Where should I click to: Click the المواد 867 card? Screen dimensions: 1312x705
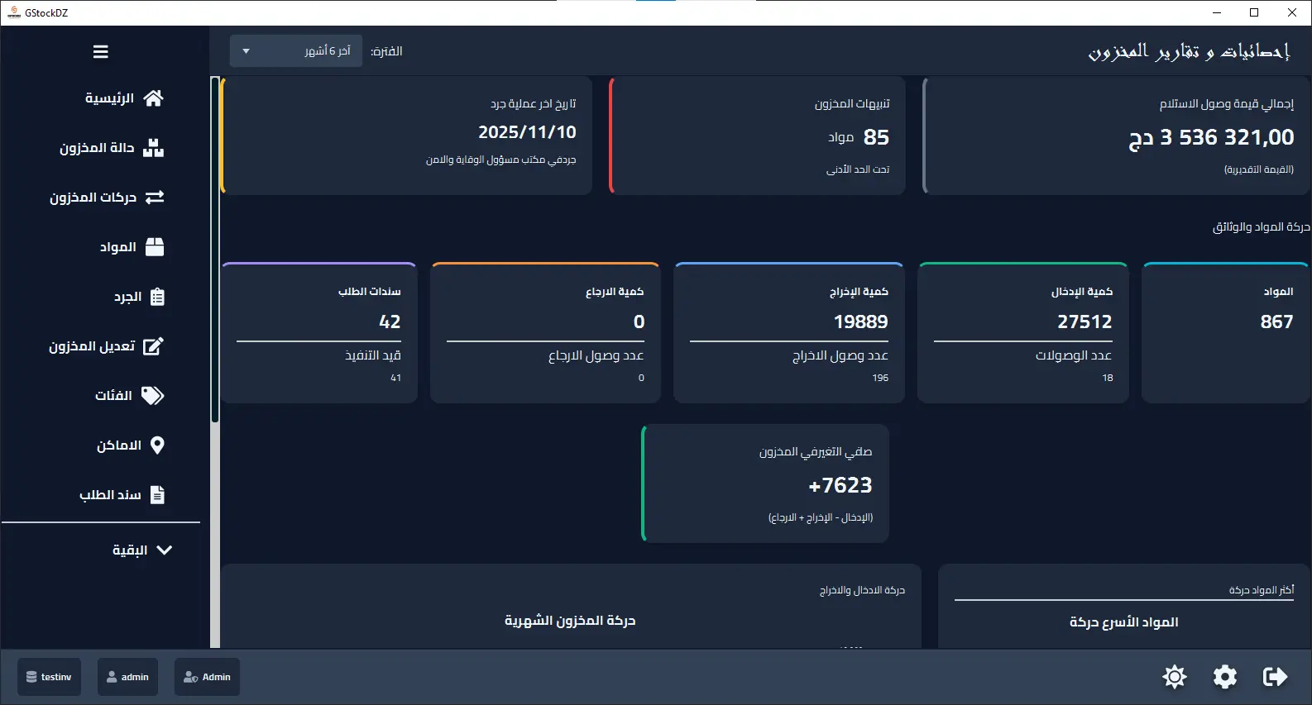click(x=1224, y=333)
